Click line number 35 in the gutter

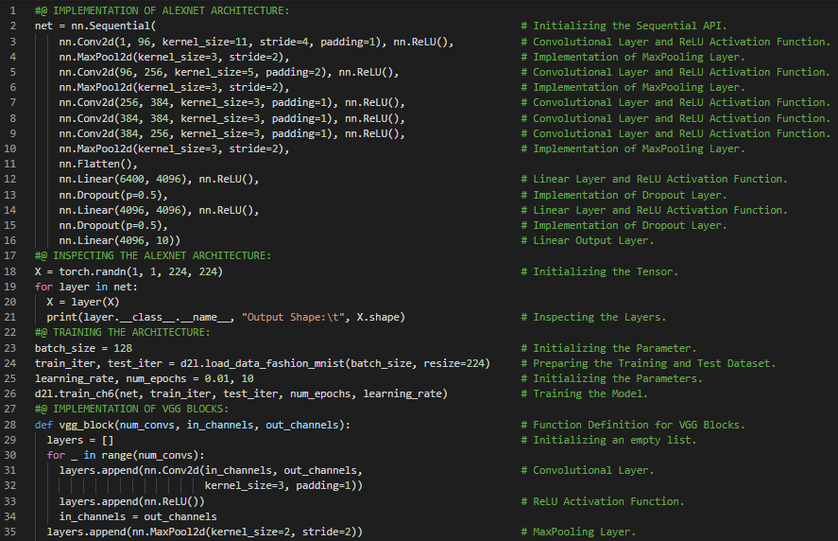pos(15,532)
